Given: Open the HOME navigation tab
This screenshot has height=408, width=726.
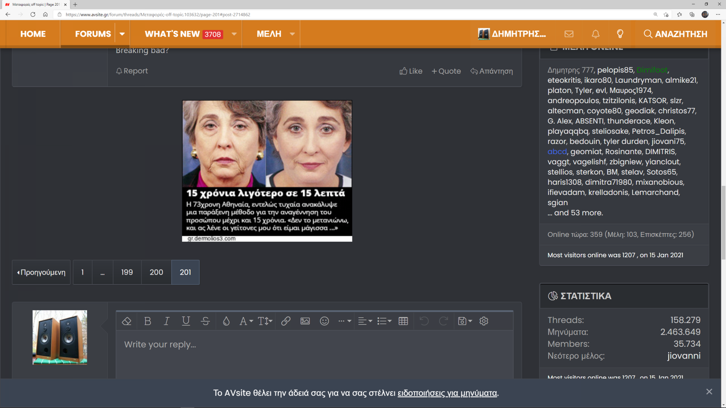Looking at the screenshot, I should [x=33, y=34].
